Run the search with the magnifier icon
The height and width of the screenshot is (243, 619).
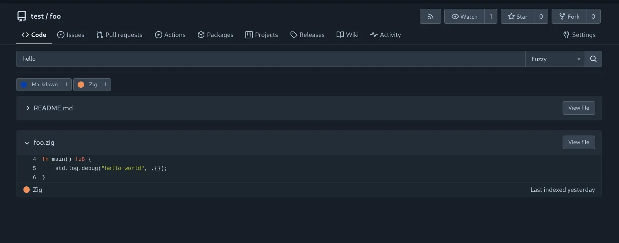(x=593, y=58)
